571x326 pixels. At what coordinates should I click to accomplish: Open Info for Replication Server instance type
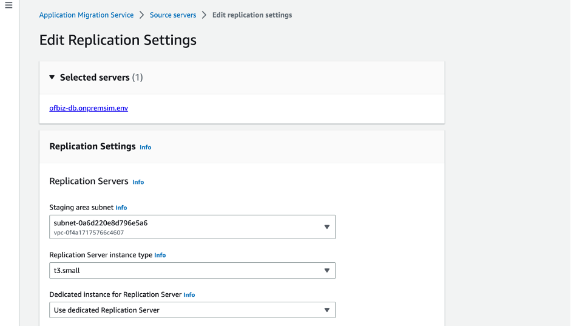160,256
